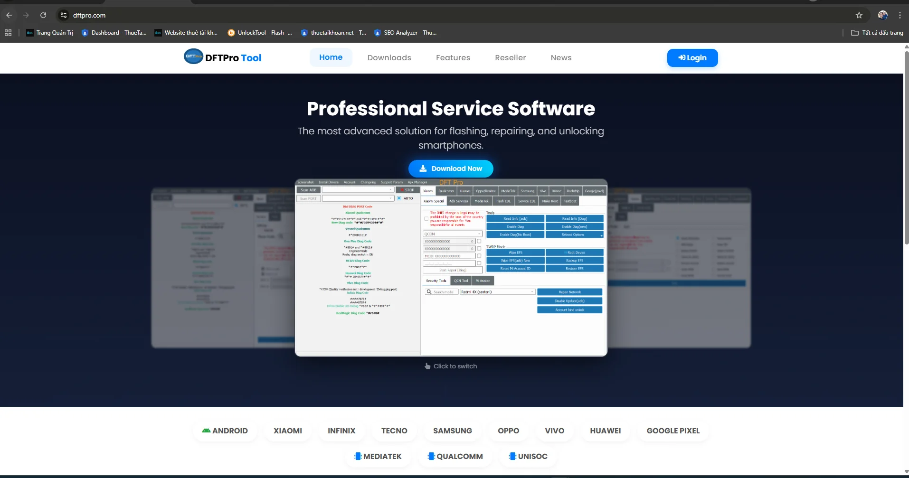Open the Features page
The image size is (909, 478).
[x=453, y=57]
